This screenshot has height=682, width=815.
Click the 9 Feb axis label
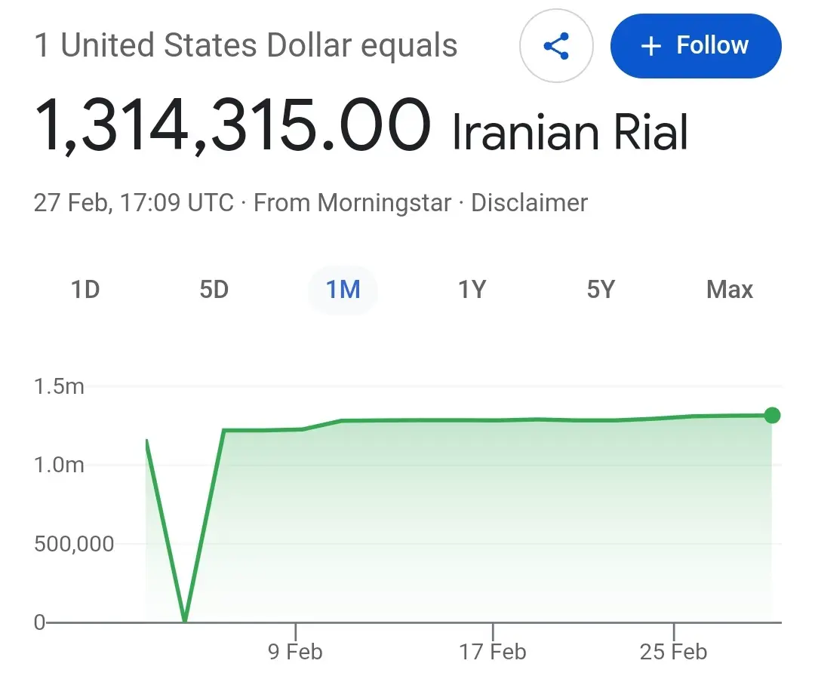pos(295,652)
